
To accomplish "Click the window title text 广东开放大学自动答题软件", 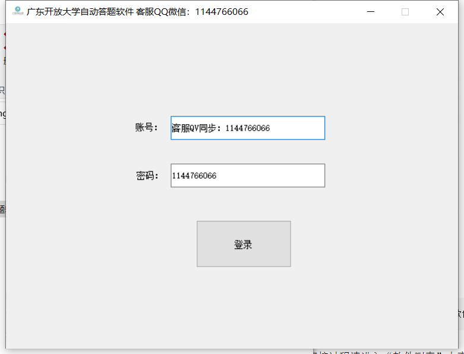I will (80, 12).
